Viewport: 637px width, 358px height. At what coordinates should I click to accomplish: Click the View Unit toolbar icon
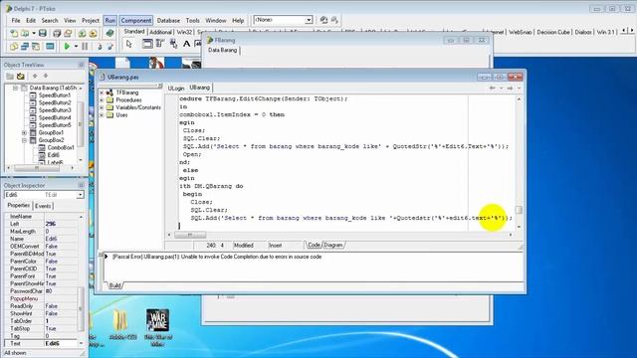click(x=14, y=47)
